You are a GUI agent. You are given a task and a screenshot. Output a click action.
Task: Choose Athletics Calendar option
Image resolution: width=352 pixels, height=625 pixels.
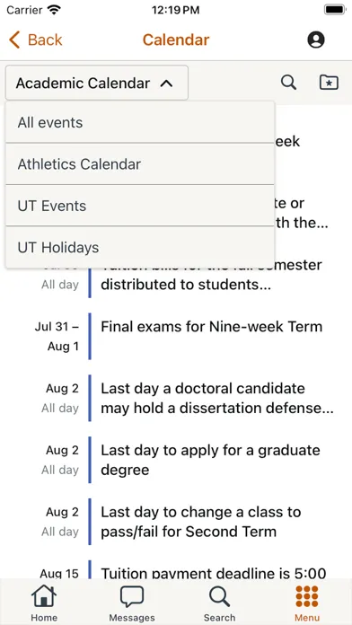(x=140, y=164)
